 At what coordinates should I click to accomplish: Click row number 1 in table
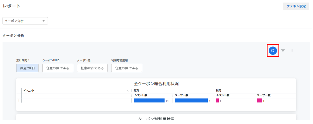click(x=19, y=101)
